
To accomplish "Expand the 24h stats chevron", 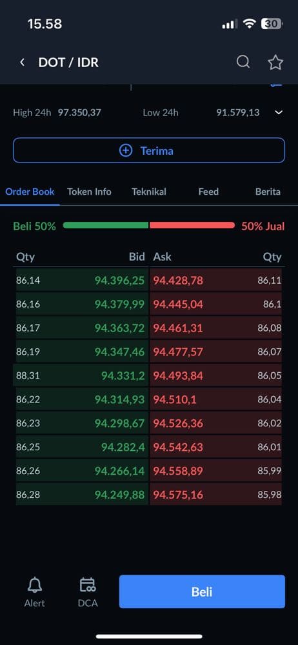I will point(279,113).
